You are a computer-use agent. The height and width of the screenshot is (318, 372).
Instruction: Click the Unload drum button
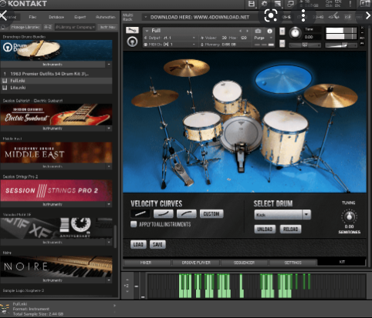265,229
